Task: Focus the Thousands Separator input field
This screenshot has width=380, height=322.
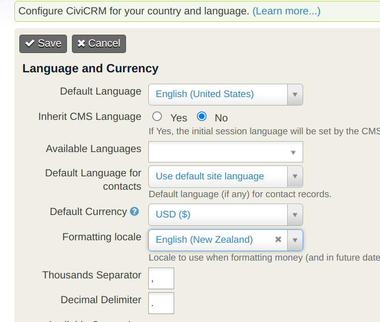Action: point(161,278)
